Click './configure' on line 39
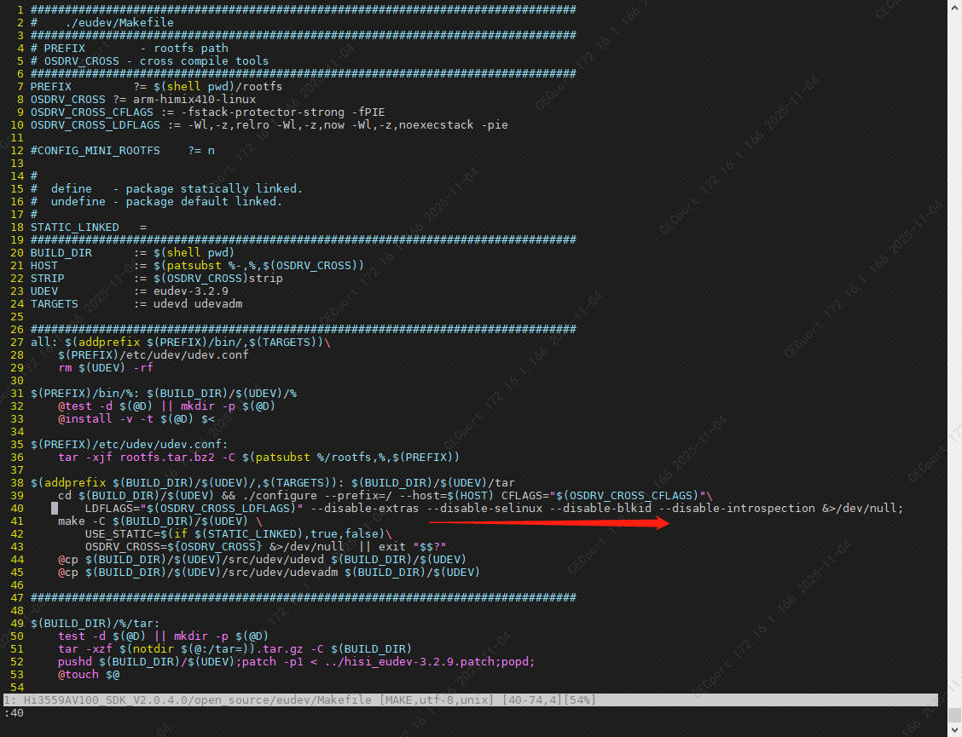 click(x=279, y=495)
